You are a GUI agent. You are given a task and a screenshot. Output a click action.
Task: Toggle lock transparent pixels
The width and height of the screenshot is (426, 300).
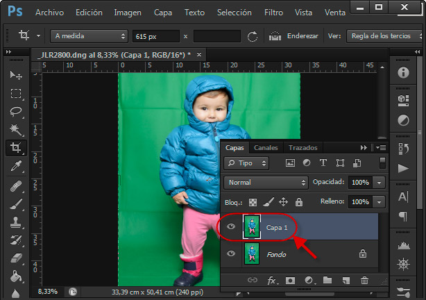pyautogui.click(x=253, y=202)
